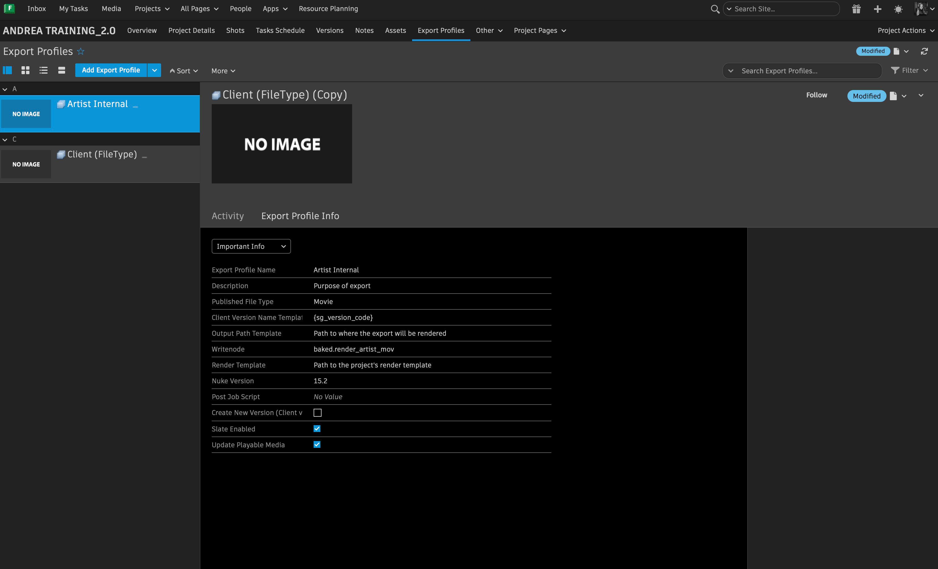Enable Create New Version checkbox

point(318,413)
